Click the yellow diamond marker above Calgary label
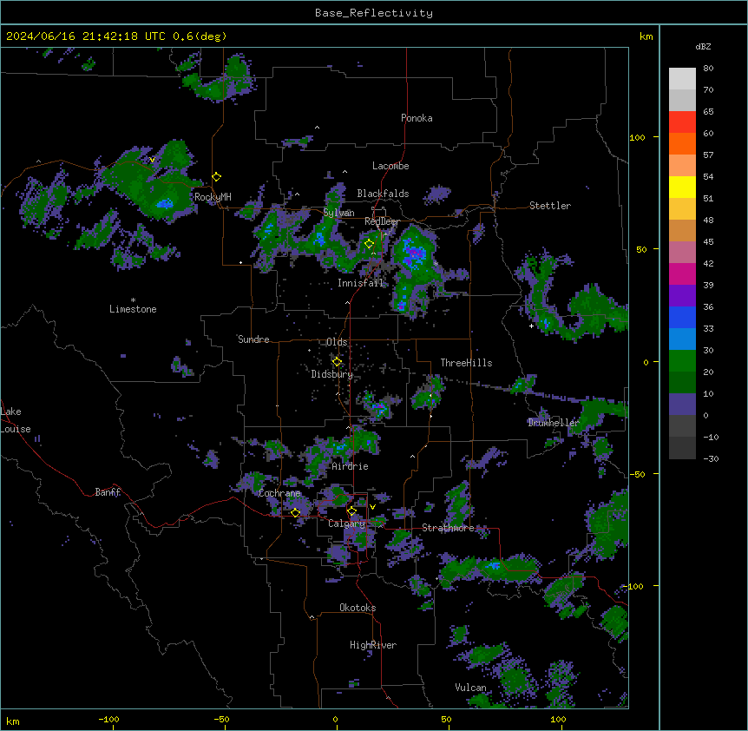Image resolution: width=748 pixels, height=731 pixels. [x=351, y=511]
